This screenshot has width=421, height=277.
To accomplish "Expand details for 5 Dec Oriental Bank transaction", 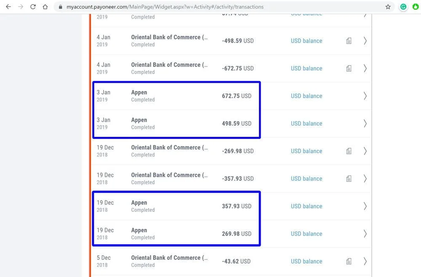I will click(365, 261).
